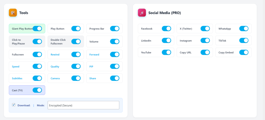The image size is (265, 120).
Task: Click the Social Media megaphone icon
Action: (142, 13)
